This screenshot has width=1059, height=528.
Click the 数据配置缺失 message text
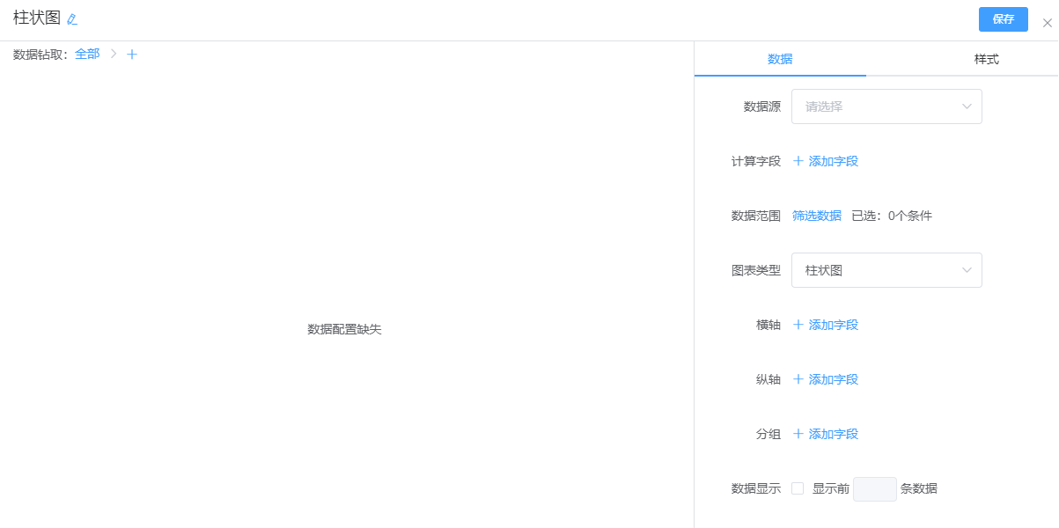344,329
